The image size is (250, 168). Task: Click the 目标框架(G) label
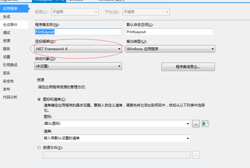coord(45,41)
